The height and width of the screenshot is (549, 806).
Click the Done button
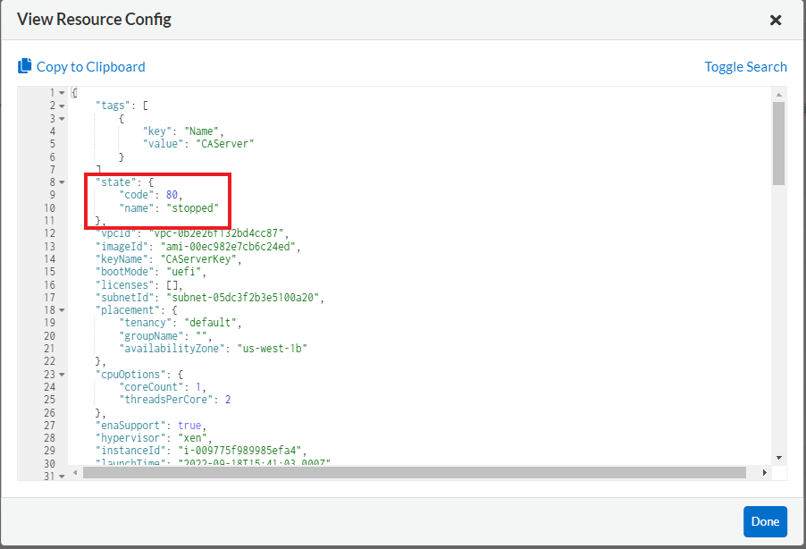(x=765, y=521)
